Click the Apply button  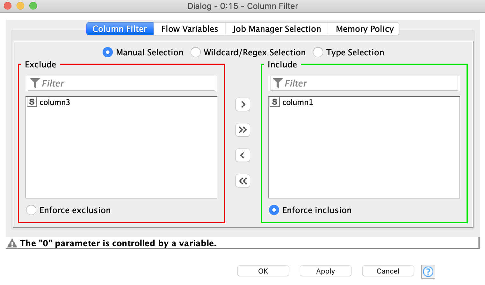click(325, 271)
